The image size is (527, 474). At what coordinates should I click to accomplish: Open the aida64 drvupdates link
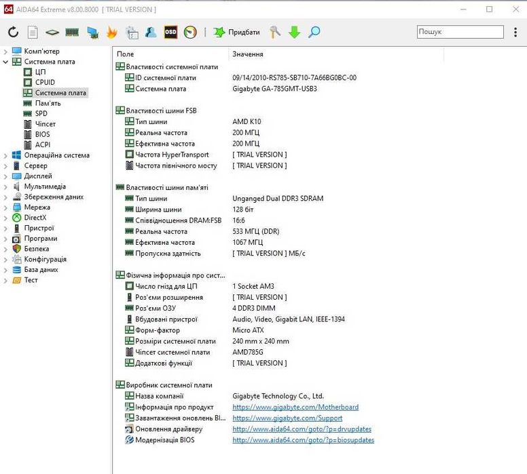(x=302, y=429)
